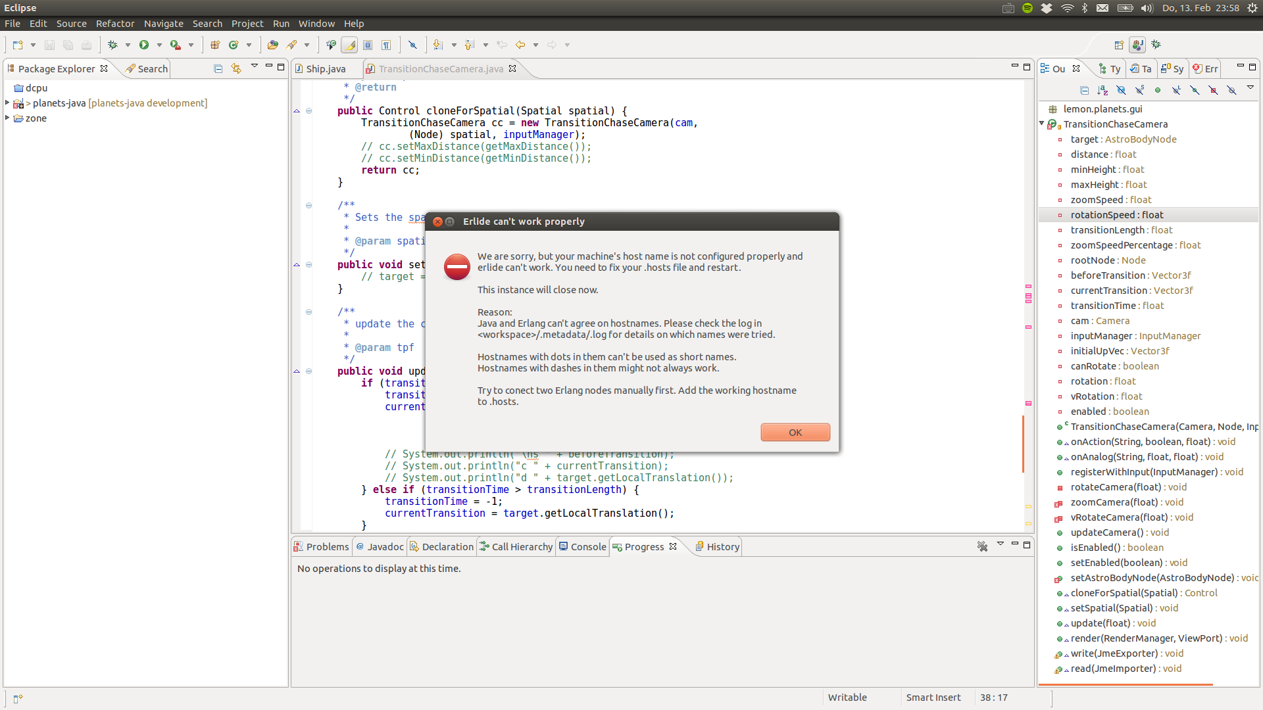Viewport: 1263px width, 710px height.
Task: Click the OK button to dismiss dialog
Action: [x=795, y=432]
